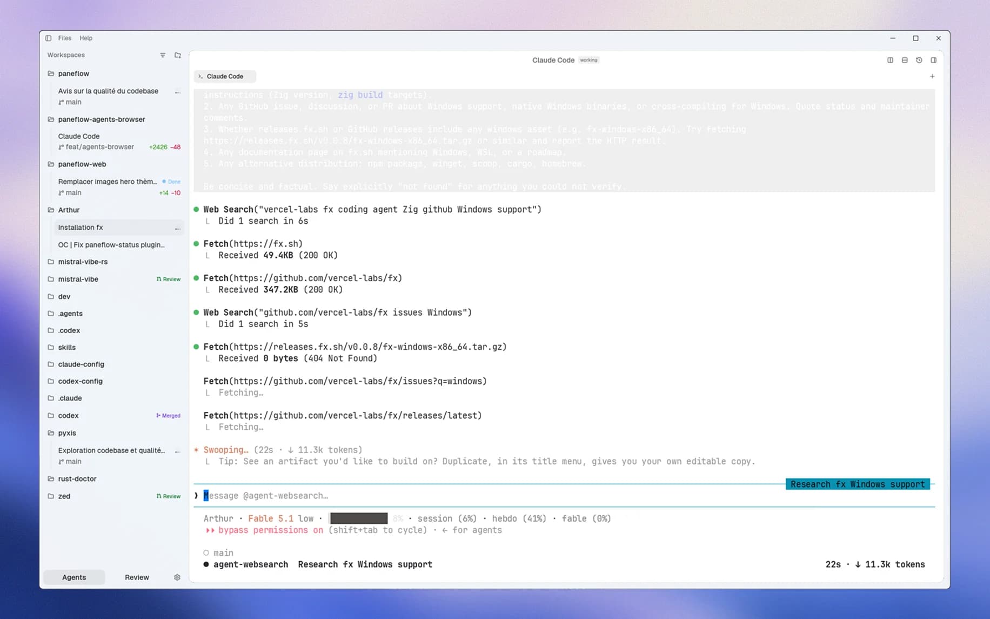Collapse the Arthur workspace folder
990x619 pixels.
coord(51,210)
